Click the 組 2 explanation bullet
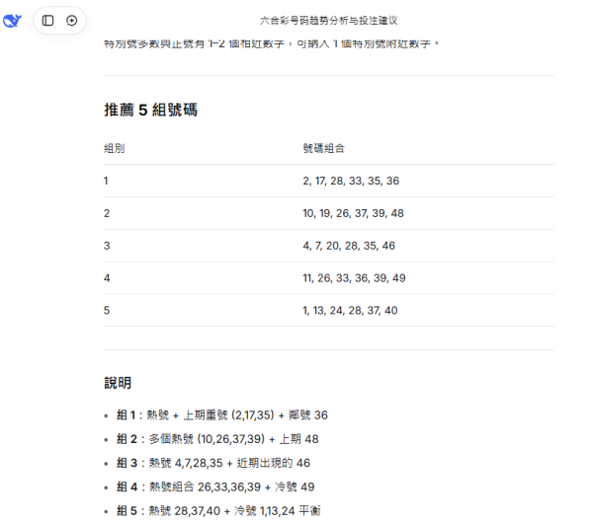Viewport: 593px width, 524px height. (217, 439)
